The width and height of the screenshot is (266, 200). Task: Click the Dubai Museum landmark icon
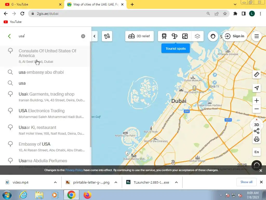click(x=193, y=77)
